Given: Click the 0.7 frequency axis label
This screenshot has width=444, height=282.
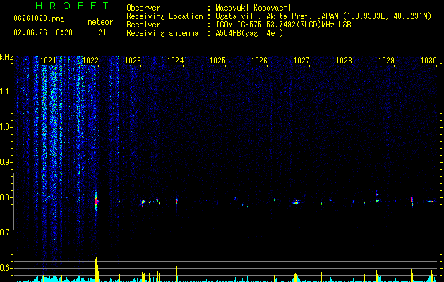Looking at the screenshot, I should pos(6,233).
